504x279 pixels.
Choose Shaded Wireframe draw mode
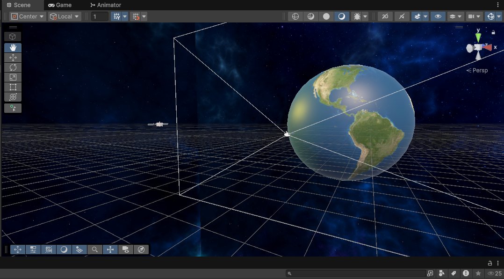pos(311,16)
